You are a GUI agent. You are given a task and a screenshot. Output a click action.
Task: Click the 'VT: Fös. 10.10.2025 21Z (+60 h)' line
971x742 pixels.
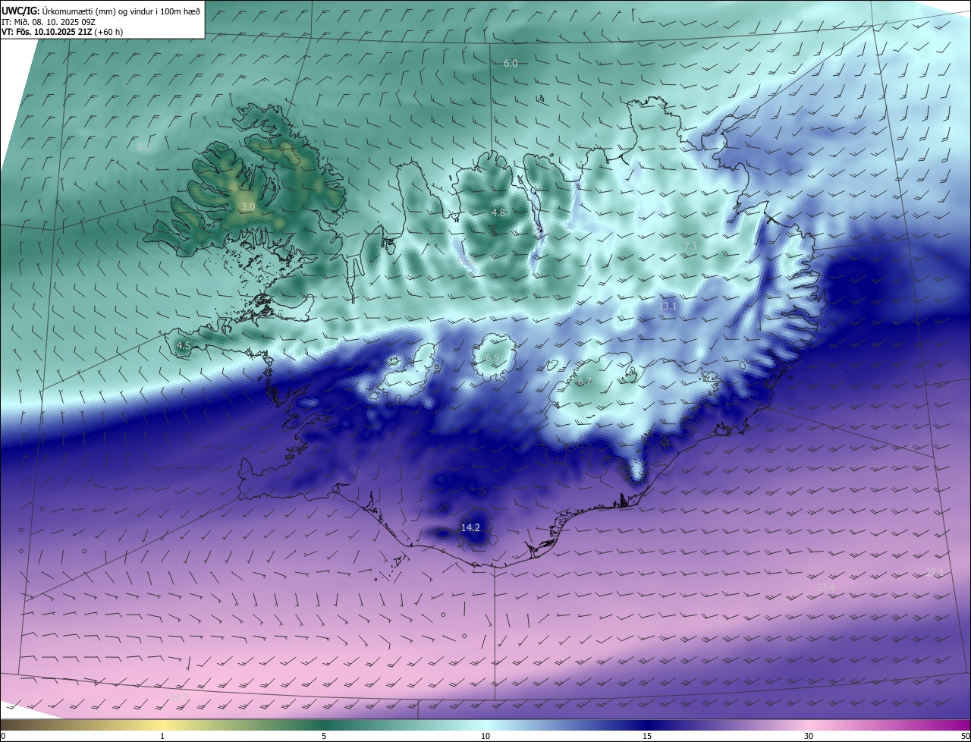pyautogui.click(x=62, y=32)
